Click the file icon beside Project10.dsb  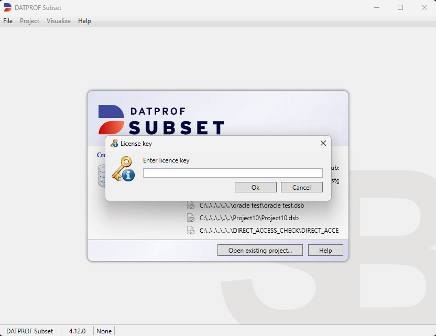point(191,218)
